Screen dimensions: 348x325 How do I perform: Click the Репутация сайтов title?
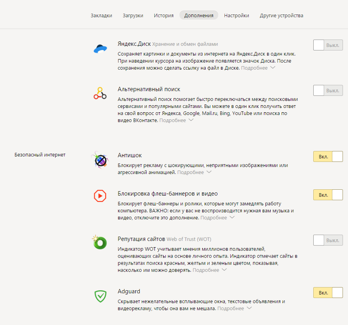141,239
